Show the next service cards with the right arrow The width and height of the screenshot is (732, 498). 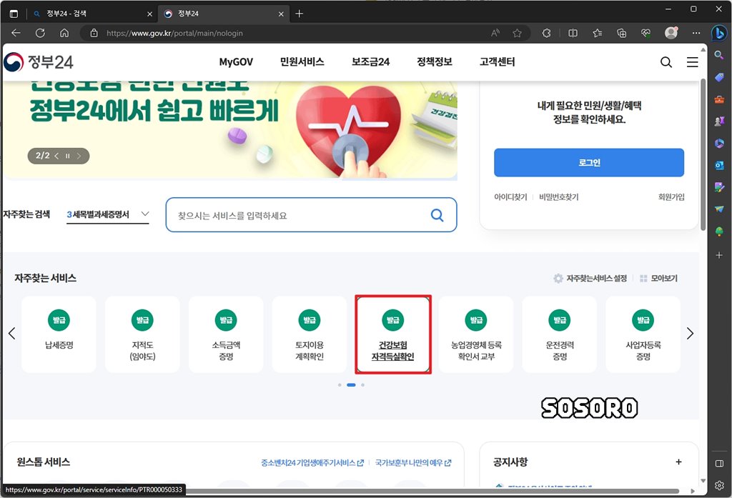click(x=690, y=333)
